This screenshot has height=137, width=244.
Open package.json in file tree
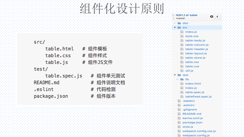point(192,122)
